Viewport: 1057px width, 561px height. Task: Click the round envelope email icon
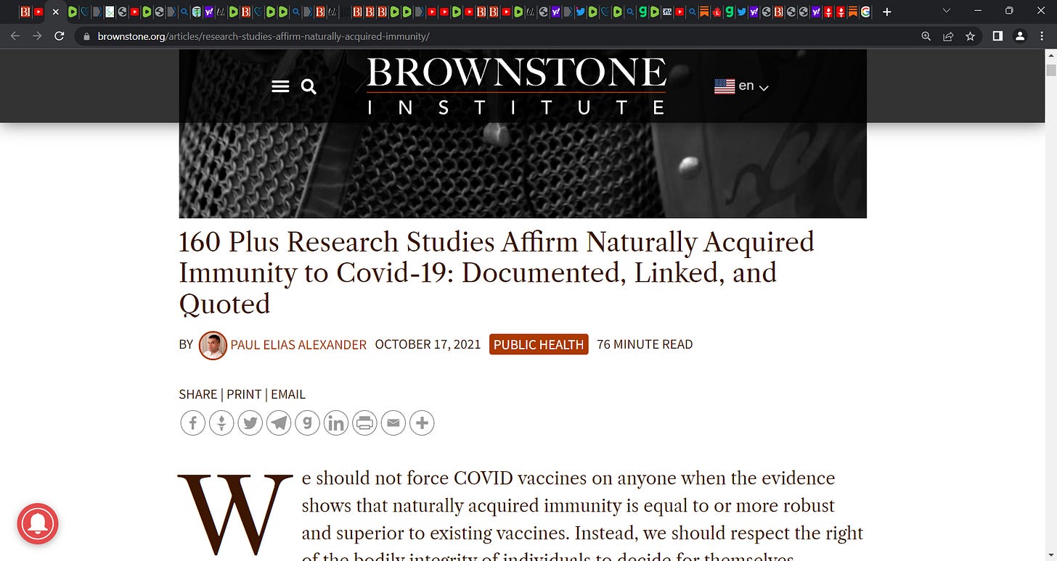(x=393, y=423)
